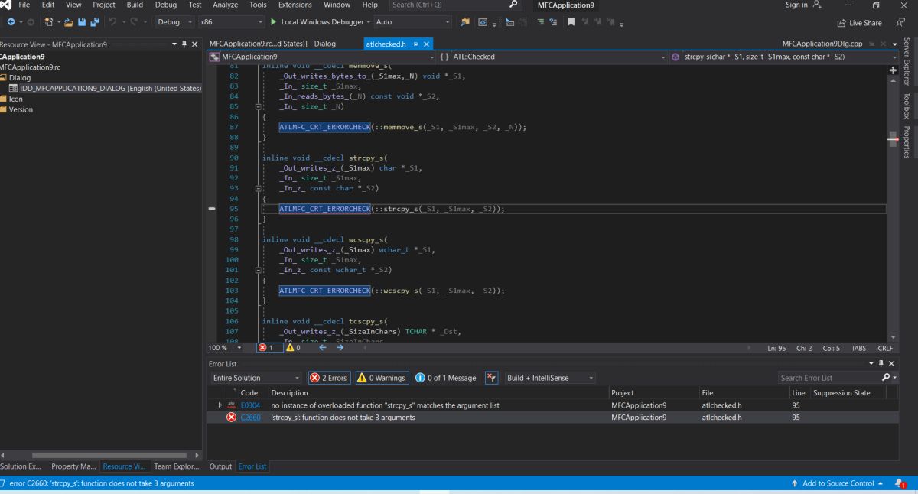918x494 pixels.
Task: Click the warning count indicator in the editor footer
Action: pyautogui.click(x=293, y=347)
